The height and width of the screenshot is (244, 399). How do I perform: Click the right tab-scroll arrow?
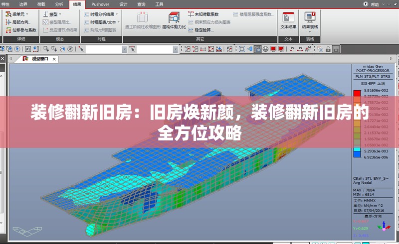[391, 58]
